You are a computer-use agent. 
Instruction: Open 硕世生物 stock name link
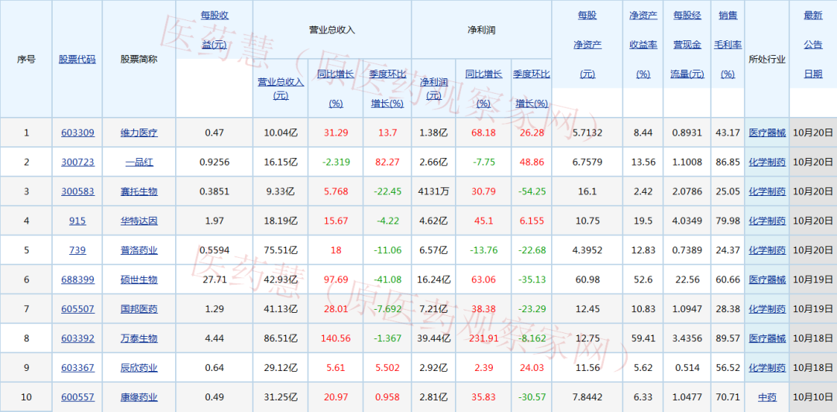click(139, 279)
